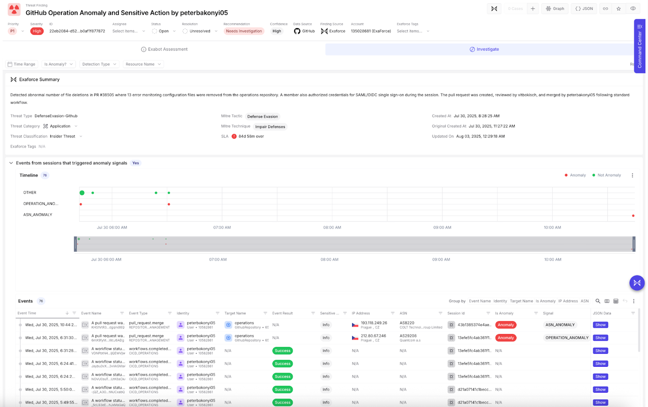
Task: Click the left timeline range slider handle
Action: pyautogui.click(x=76, y=244)
